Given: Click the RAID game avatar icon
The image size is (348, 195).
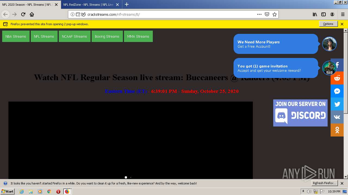Looking at the screenshot, I should [x=329, y=68].
